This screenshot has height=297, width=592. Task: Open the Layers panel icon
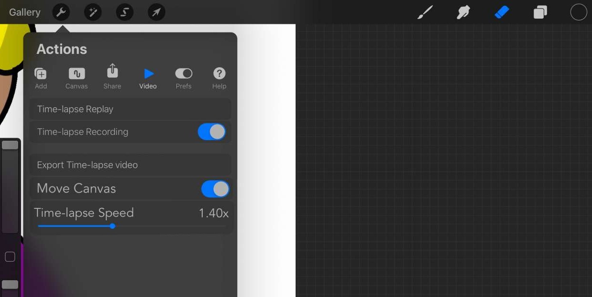(540, 12)
